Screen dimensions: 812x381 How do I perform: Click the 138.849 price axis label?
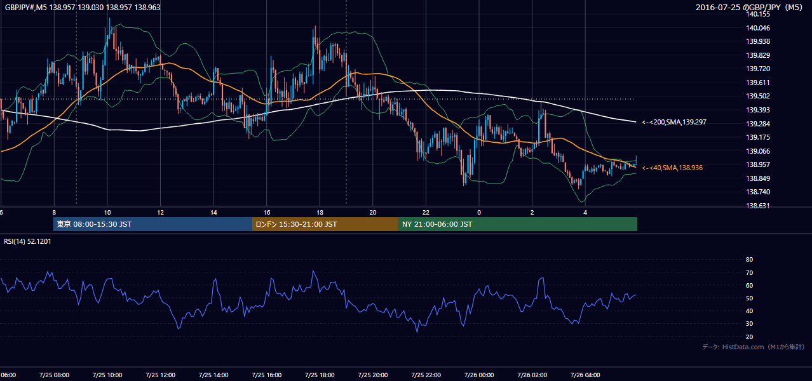tap(758, 178)
